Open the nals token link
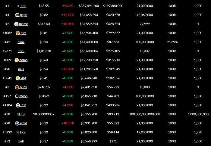211x146 pixels. (x=21, y=69)
